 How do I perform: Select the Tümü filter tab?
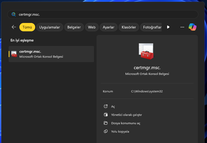click(x=27, y=27)
